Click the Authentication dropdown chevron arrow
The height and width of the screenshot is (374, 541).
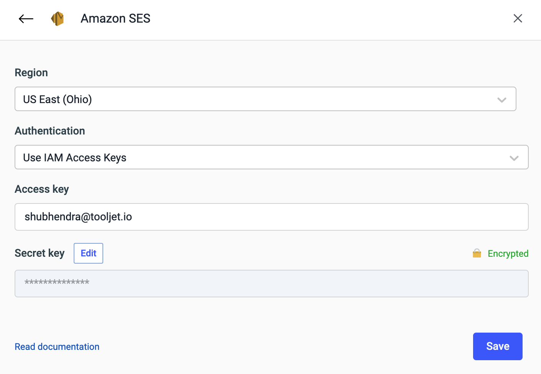514,158
